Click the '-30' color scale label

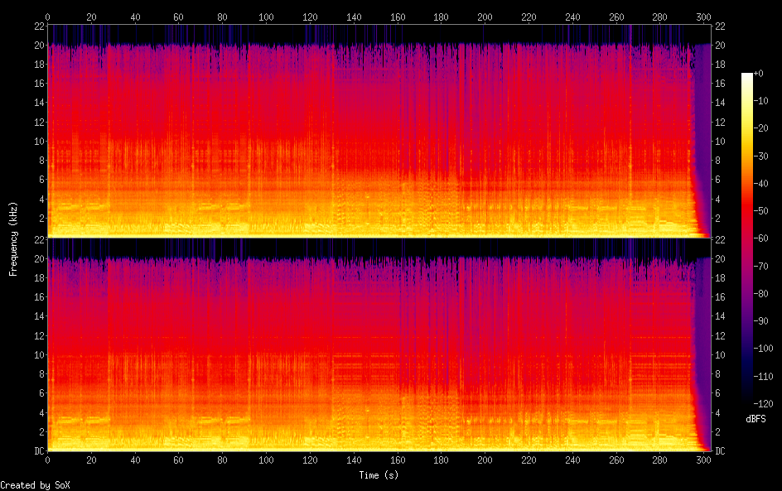pos(761,156)
